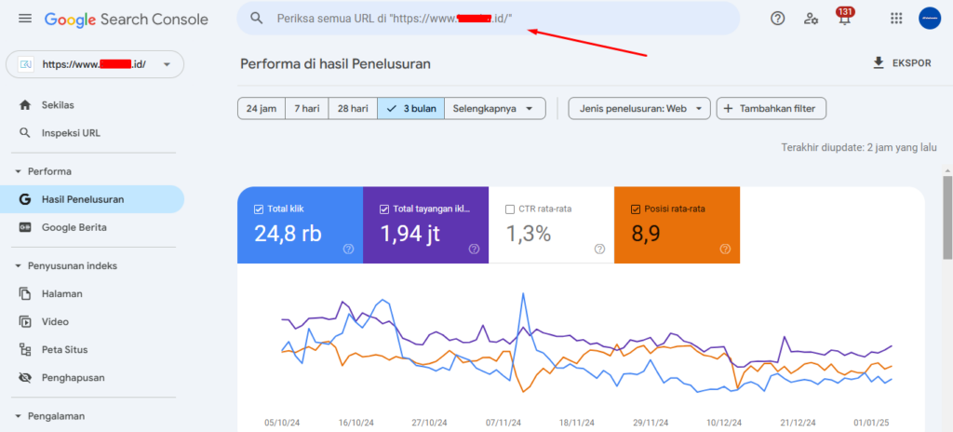This screenshot has height=432, width=953.
Task: Open the Jenis penelusuran: Web dropdown
Action: click(x=639, y=109)
